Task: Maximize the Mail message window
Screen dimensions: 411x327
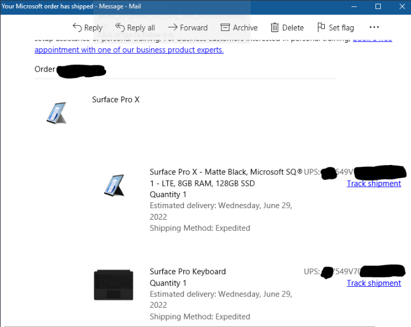Action: pos(378,6)
